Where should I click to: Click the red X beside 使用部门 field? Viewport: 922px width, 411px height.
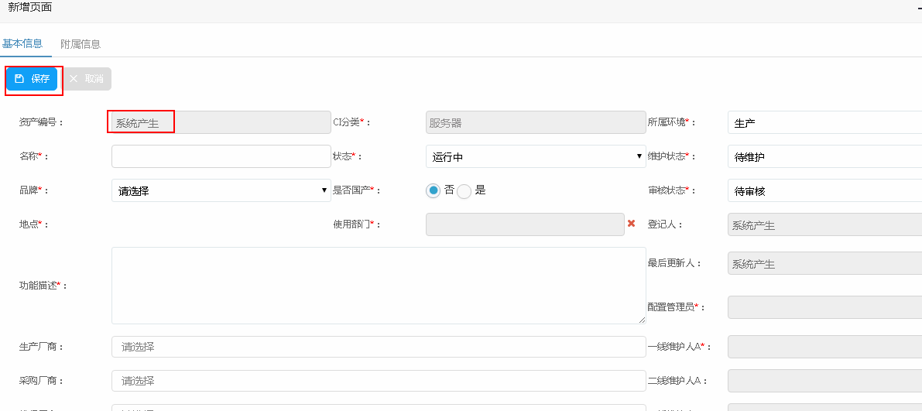click(x=631, y=224)
